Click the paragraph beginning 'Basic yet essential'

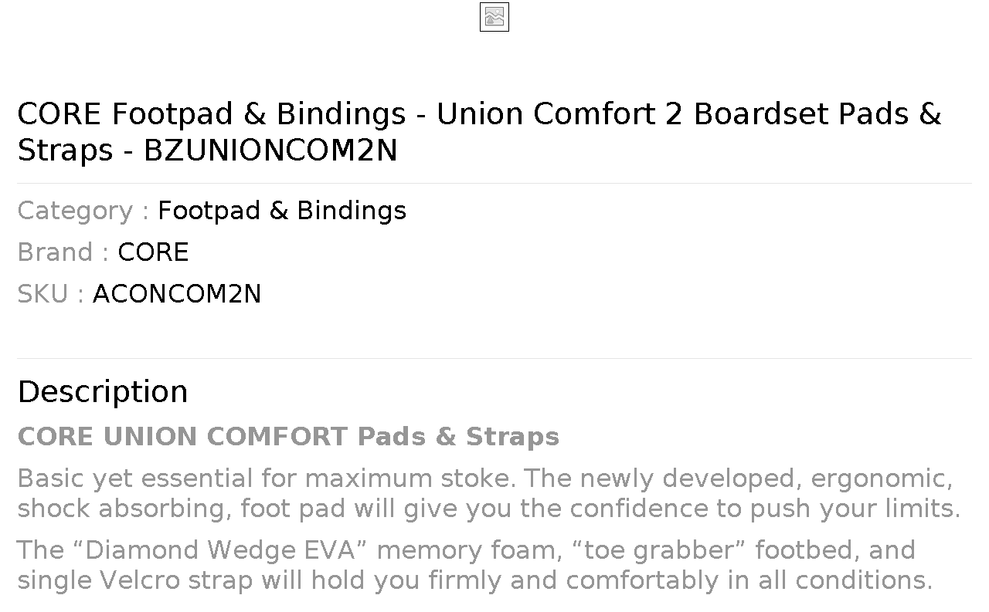pos(488,493)
